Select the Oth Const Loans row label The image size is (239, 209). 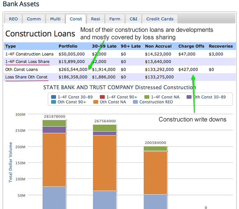coord(21,69)
